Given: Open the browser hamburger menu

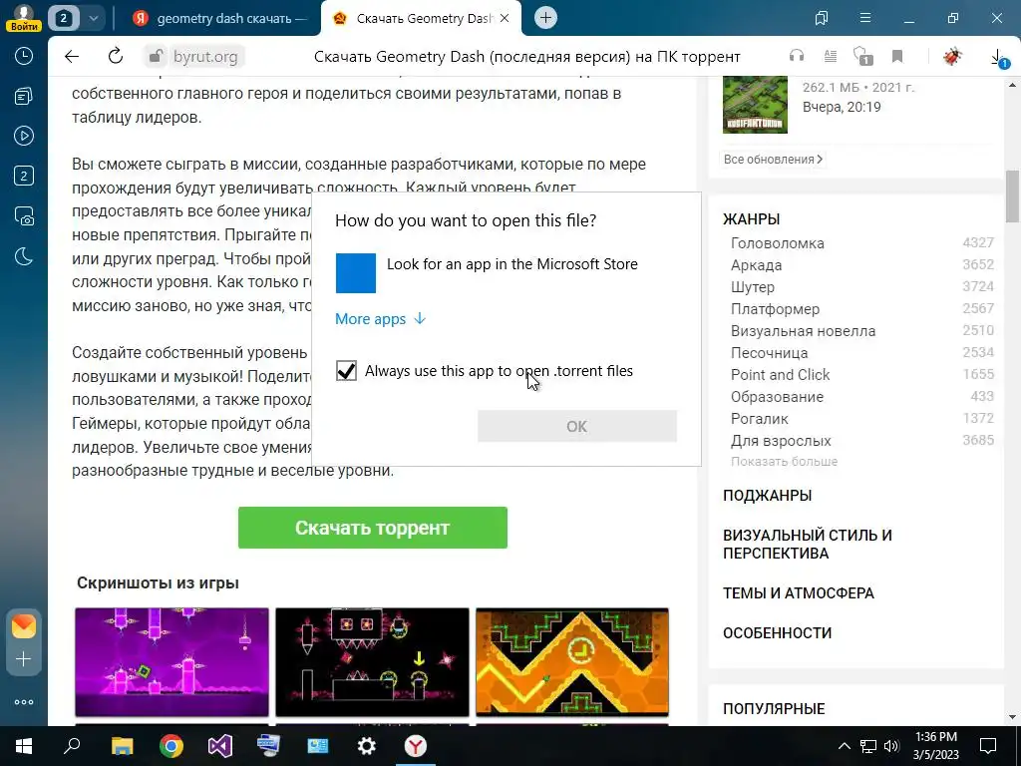Looking at the screenshot, I should (865, 18).
